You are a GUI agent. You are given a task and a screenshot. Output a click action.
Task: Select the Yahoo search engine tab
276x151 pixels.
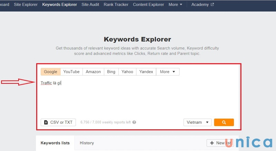127,72
